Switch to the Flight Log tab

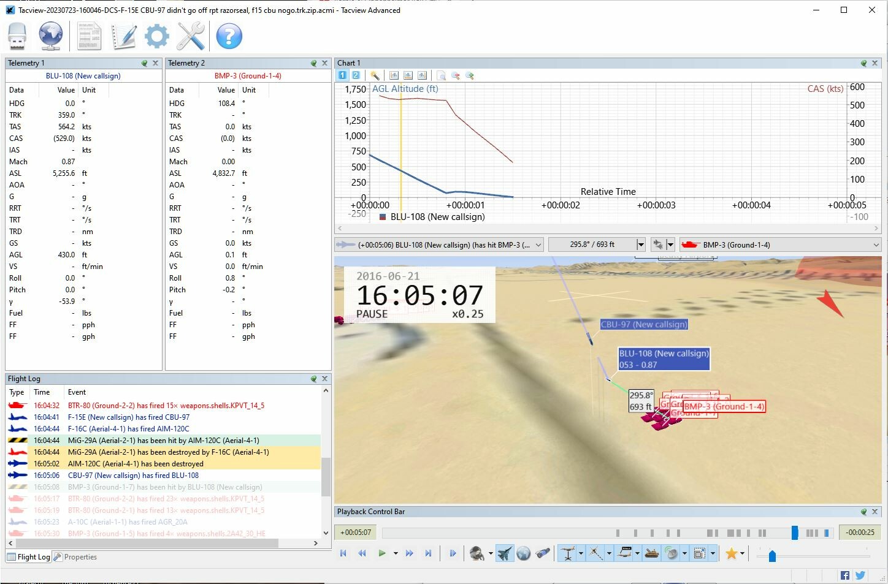pos(28,557)
